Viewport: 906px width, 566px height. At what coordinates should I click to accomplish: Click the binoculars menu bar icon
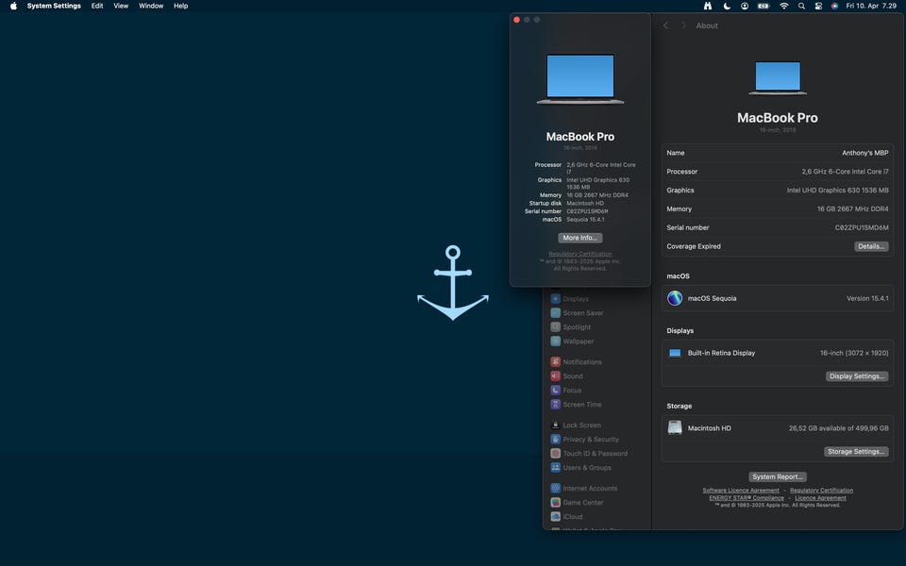[708, 6]
